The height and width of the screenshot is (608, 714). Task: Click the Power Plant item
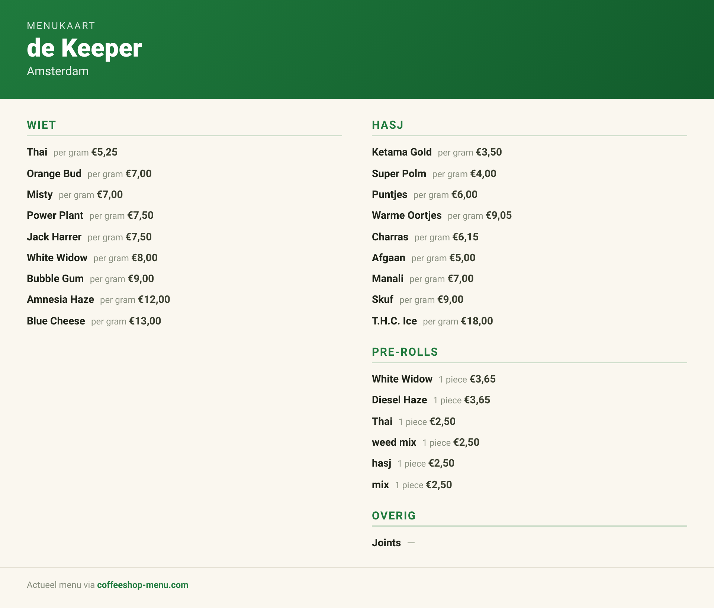tap(55, 215)
